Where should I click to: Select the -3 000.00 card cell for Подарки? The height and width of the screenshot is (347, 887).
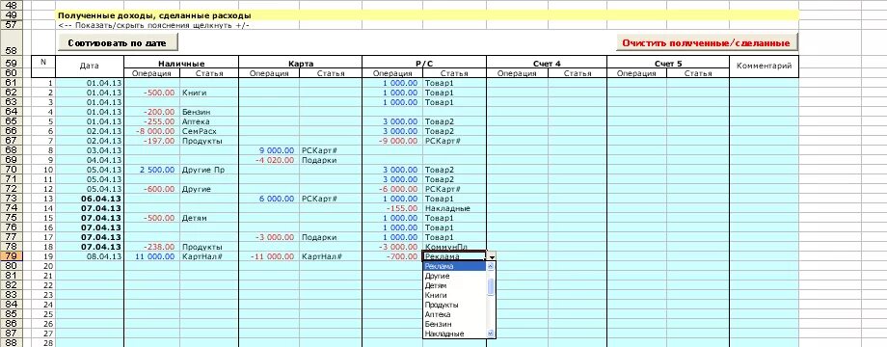click(269, 237)
